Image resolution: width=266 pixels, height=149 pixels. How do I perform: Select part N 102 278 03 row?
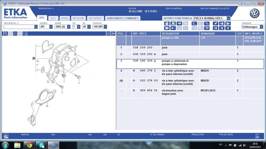(190, 84)
